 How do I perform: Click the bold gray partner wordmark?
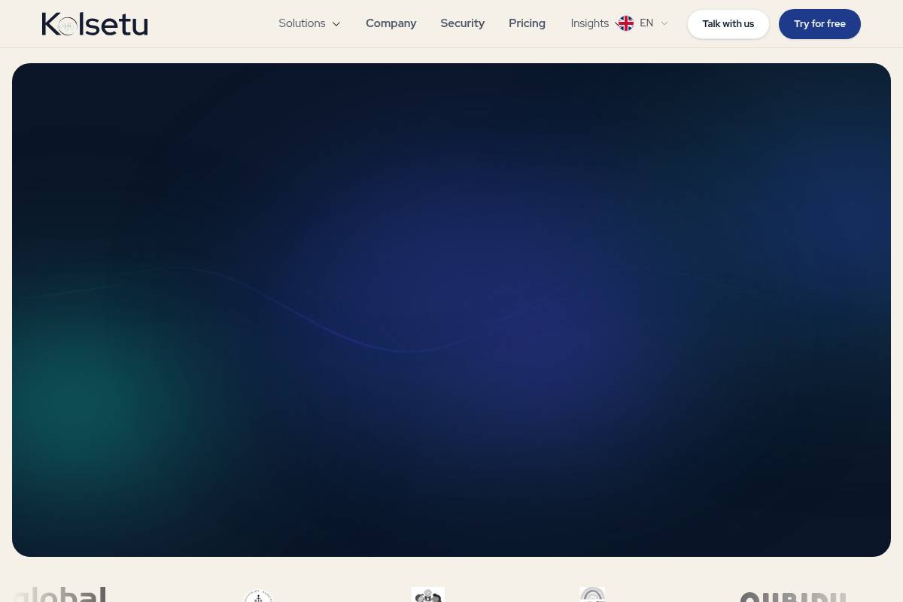(x=793, y=597)
